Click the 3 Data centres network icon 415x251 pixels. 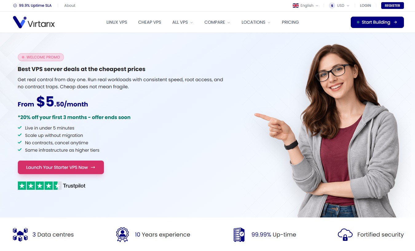pos(20,234)
